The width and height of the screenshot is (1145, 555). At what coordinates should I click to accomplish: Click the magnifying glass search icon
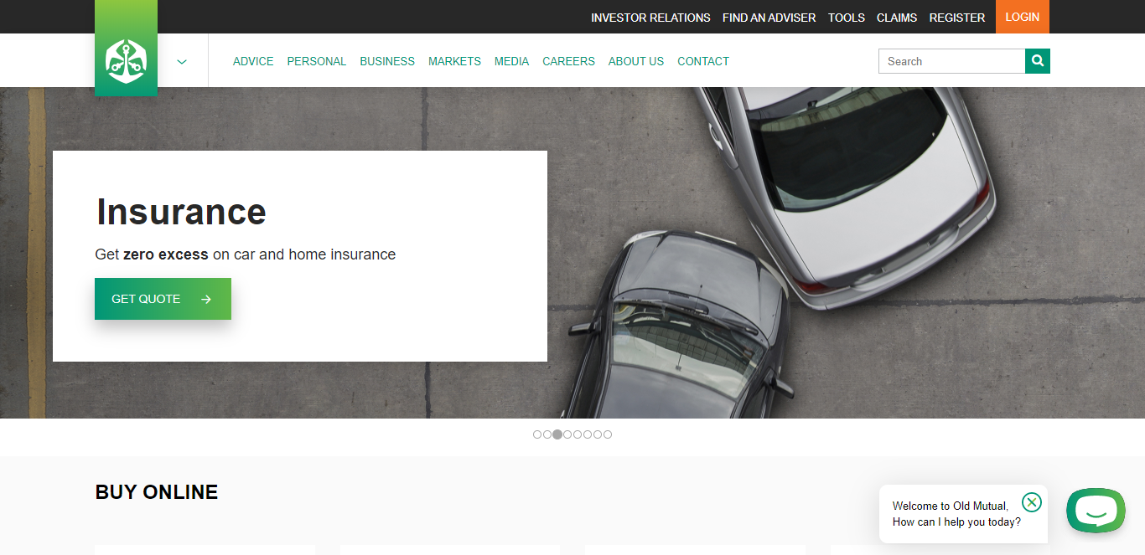(x=1038, y=61)
